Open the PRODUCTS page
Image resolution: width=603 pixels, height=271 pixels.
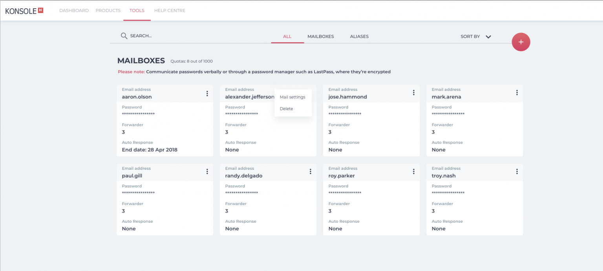point(108,10)
